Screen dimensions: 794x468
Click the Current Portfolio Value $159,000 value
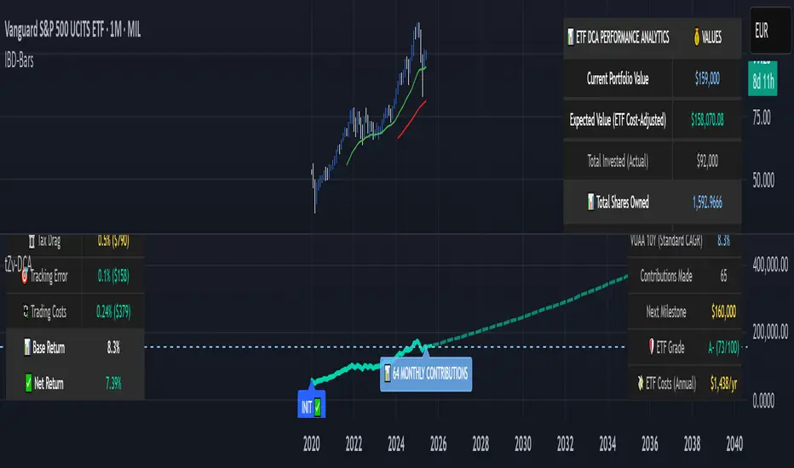pos(707,78)
